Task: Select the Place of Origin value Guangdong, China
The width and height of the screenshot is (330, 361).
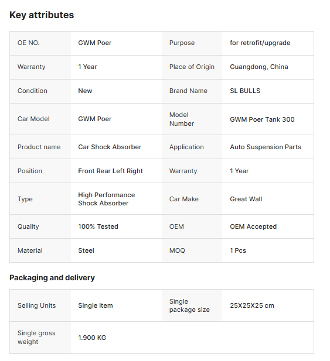Action: click(258, 67)
